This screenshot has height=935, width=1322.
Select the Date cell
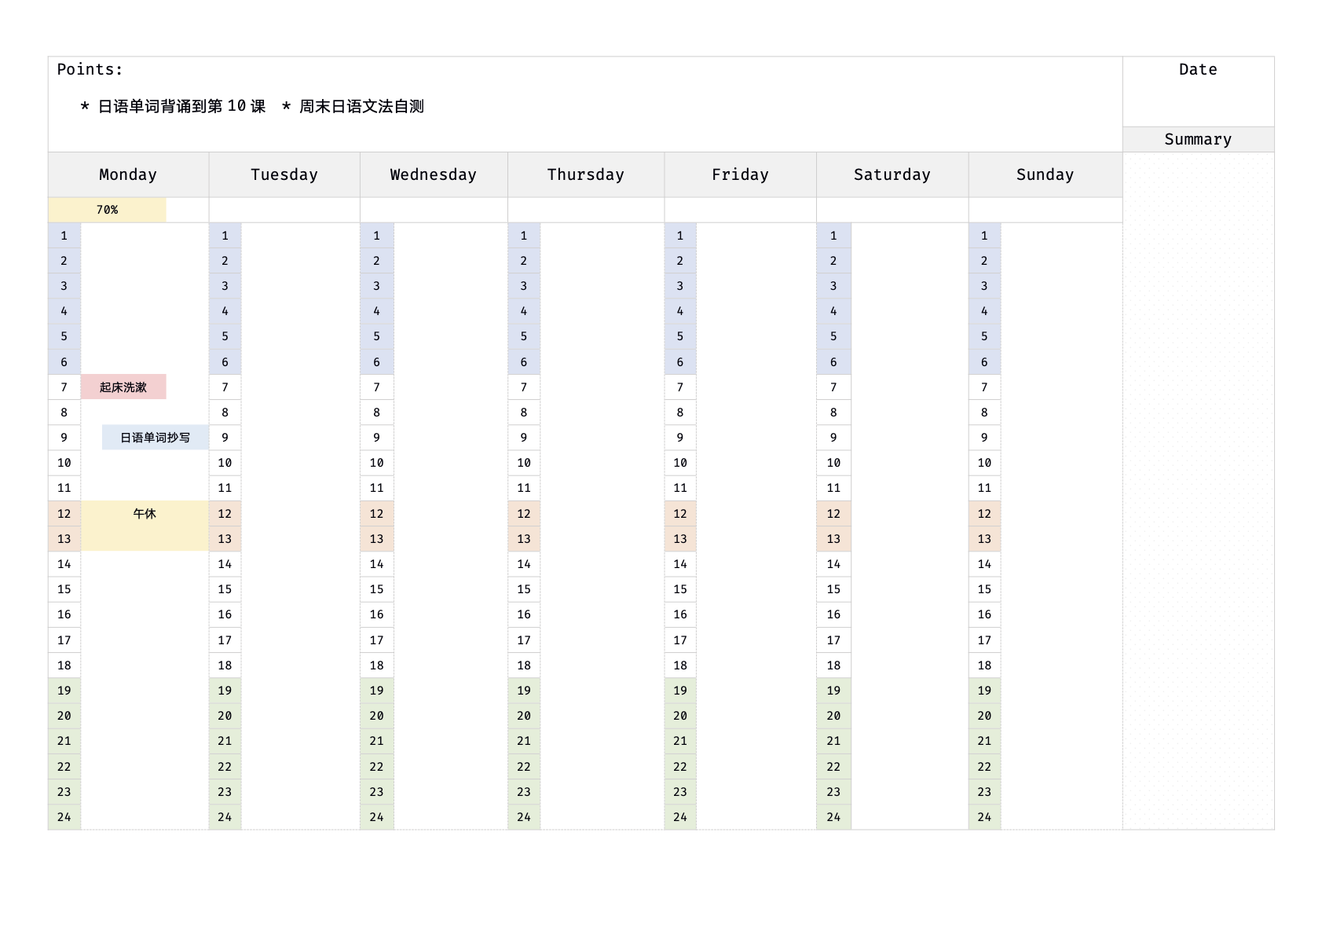[1198, 70]
